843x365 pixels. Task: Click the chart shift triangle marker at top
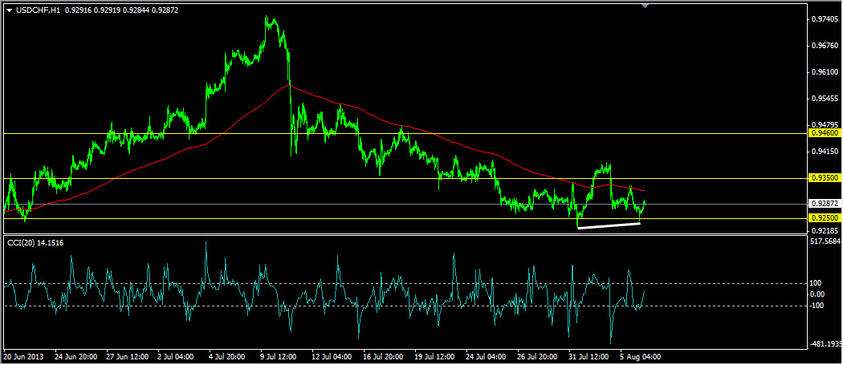(x=645, y=6)
